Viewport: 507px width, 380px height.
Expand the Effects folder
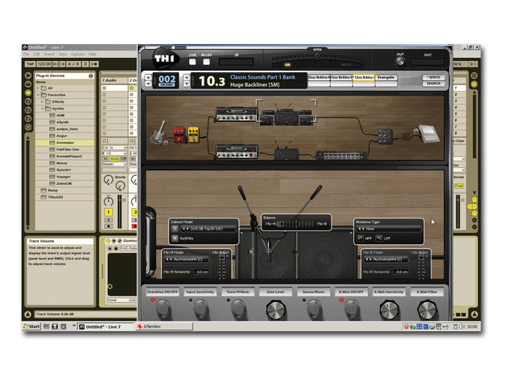(43, 102)
